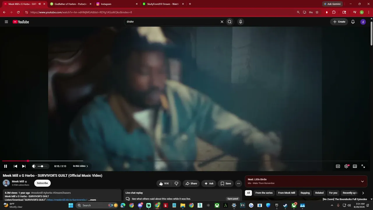373x210 pixels.
Task: Go to the YouTube home logo
Action: point(21,22)
